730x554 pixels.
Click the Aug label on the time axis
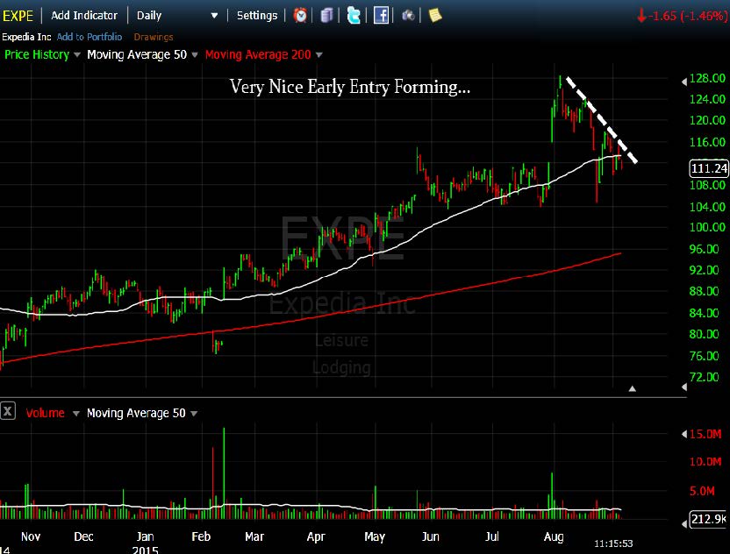click(x=554, y=537)
